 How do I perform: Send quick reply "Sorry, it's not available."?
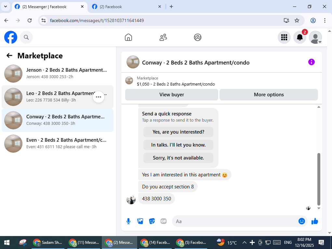178,158
